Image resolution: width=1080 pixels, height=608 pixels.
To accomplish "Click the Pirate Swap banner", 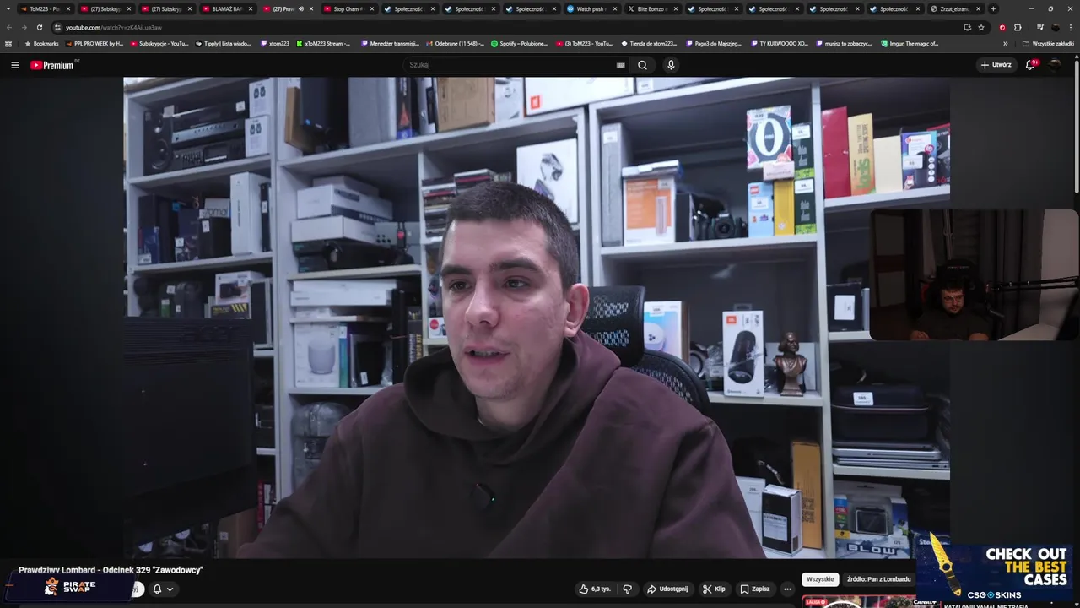I will [x=71, y=587].
